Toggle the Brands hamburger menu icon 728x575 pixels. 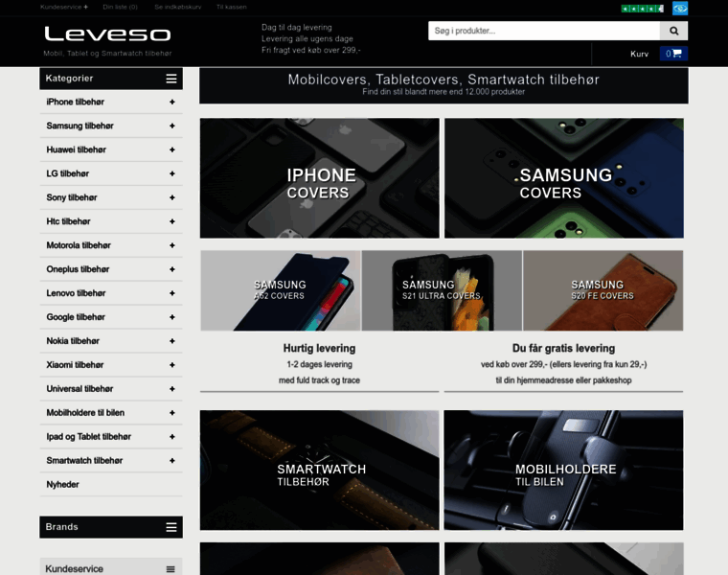171,527
